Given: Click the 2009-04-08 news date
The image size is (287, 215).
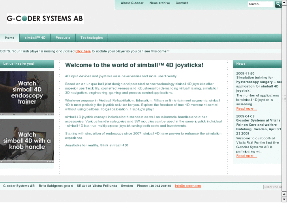Looking at the screenshot, I should [x=245, y=116].
